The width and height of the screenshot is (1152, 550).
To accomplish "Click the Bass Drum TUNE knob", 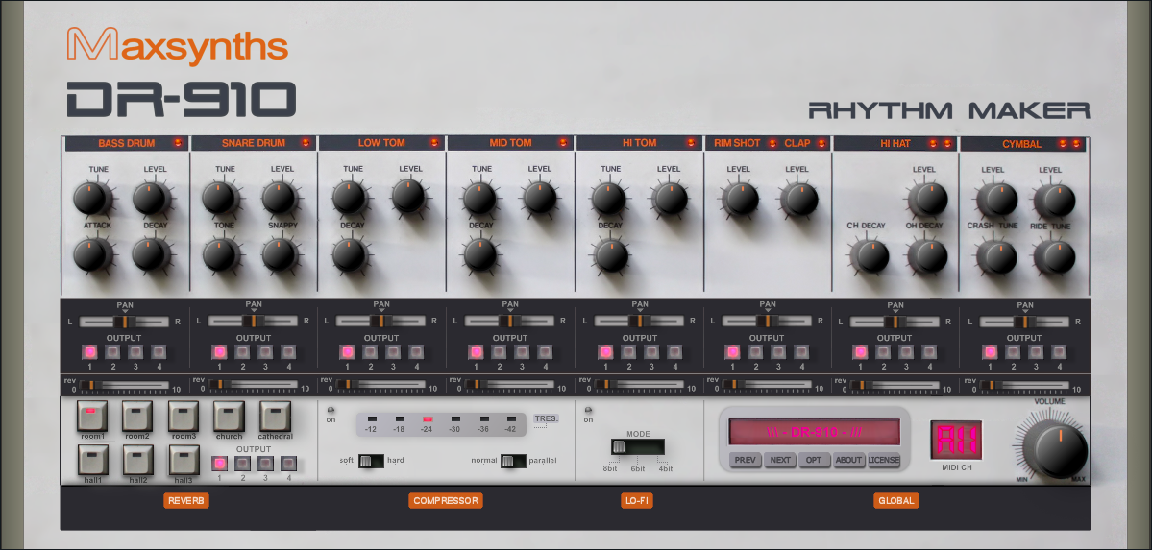I will [x=91, y=199].
